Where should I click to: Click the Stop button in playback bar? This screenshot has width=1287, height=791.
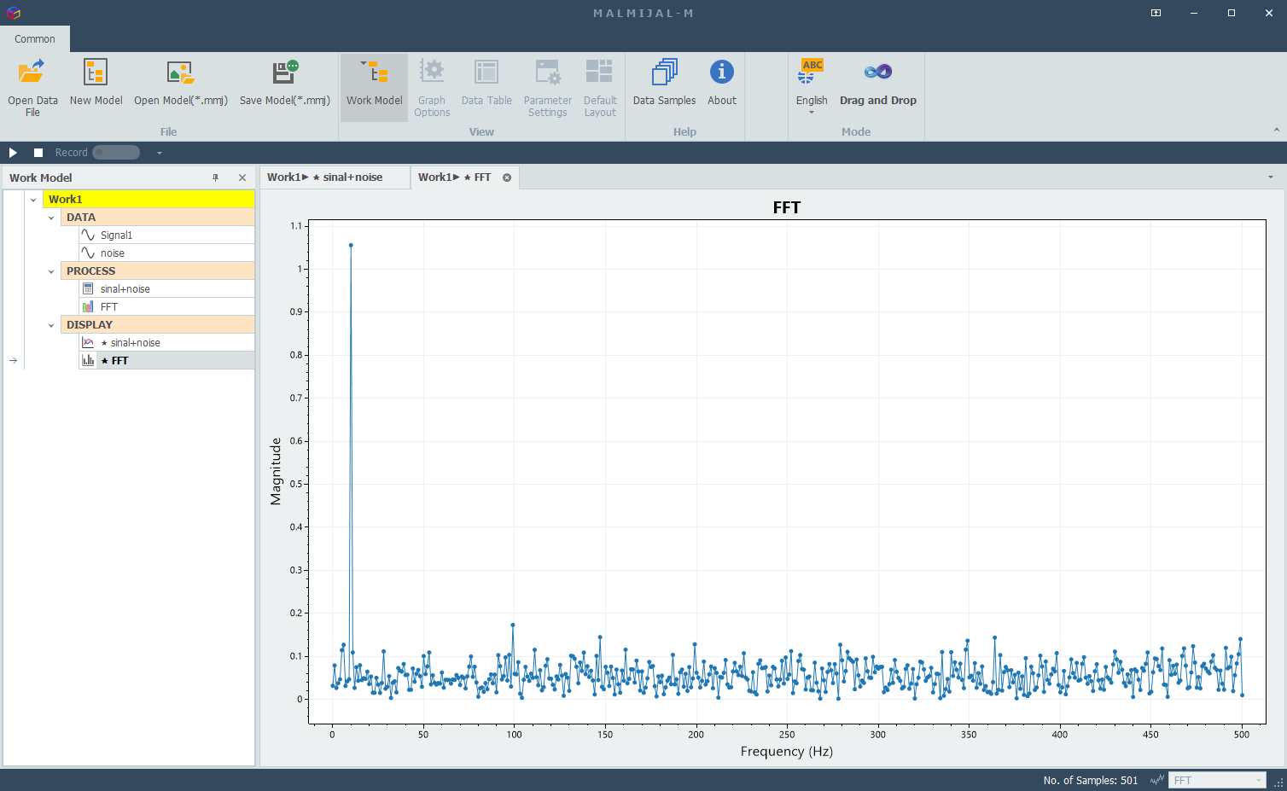click(38, 153)
